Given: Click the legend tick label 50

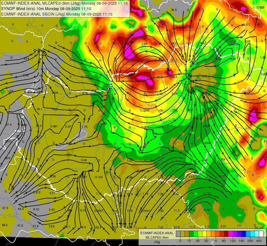Looking at the screenshot, I should (x=206, y=241).
